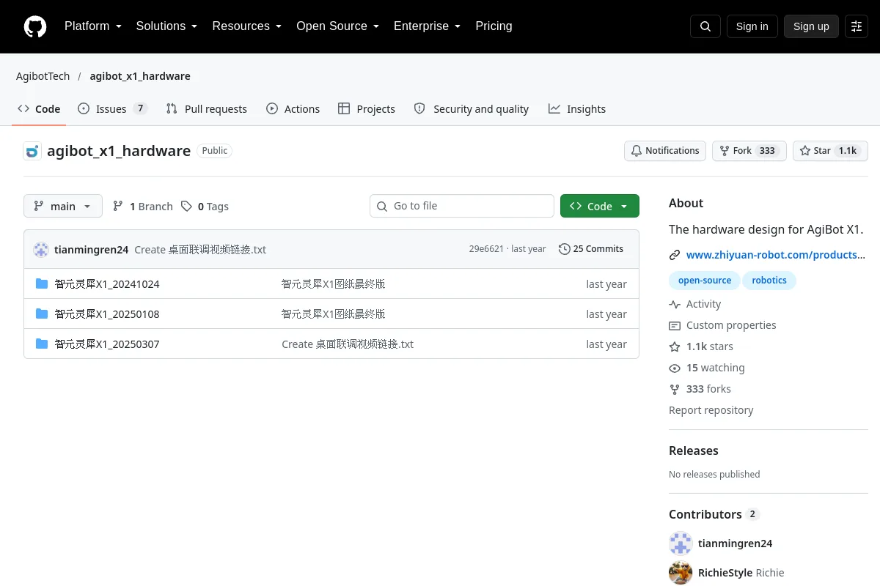Click folder icon for 智元灵犀X1_20250307
The width and height of the screenshot is (880, 586).
tap(42, 344)
